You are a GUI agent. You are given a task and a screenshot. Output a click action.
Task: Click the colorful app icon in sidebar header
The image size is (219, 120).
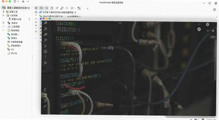tap(4, 8)
